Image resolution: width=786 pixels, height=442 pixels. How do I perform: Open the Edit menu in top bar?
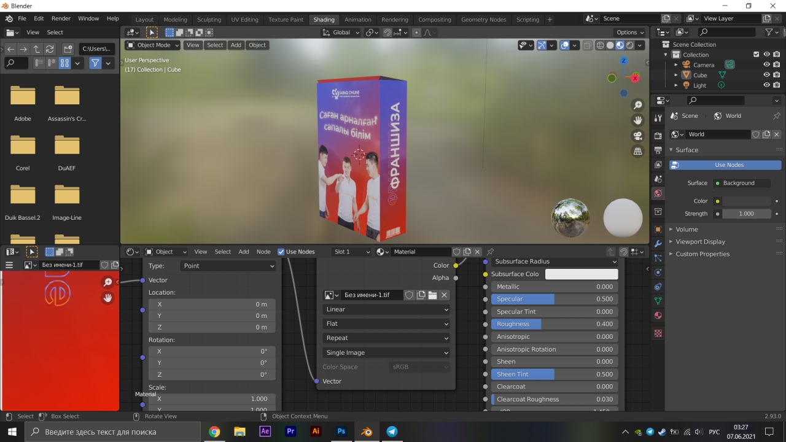(x=39, y=19)
